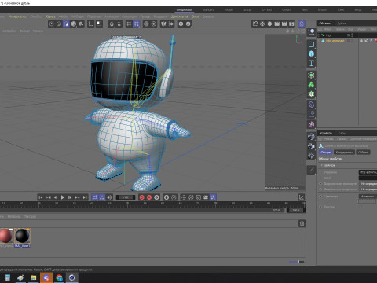Open the Объекты manager tab
The height and width of the screenshot is (283, 377).
click(325, 23)
